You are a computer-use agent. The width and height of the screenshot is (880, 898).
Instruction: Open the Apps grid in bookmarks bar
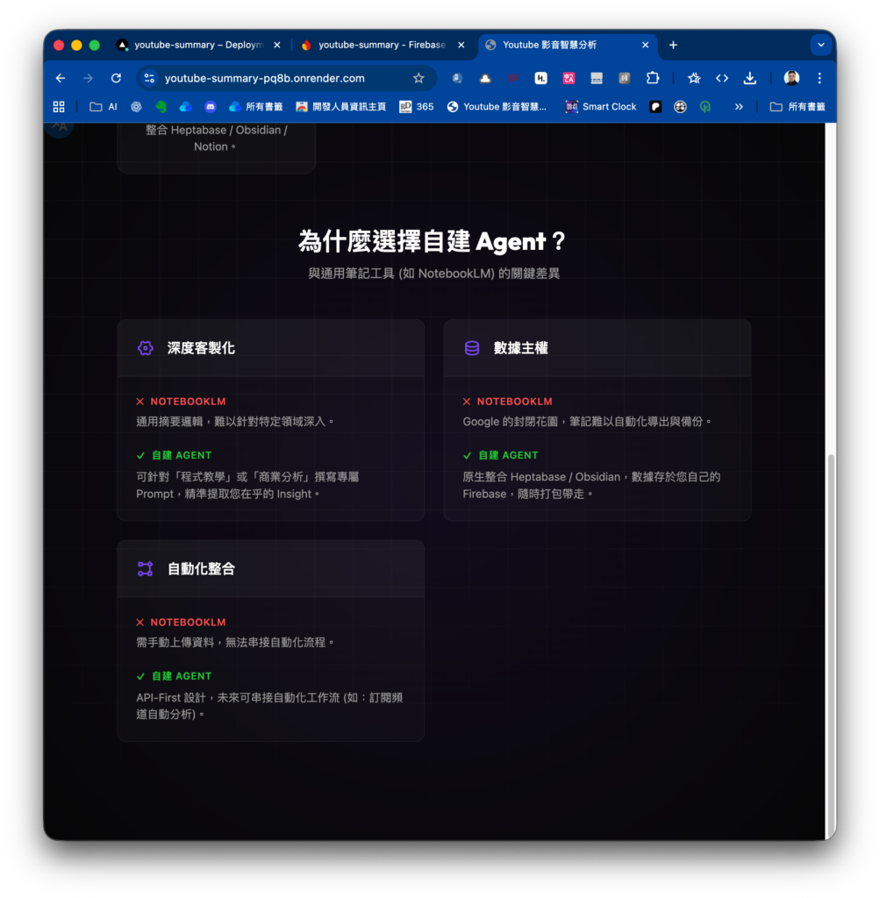click(x=59, y=107)
